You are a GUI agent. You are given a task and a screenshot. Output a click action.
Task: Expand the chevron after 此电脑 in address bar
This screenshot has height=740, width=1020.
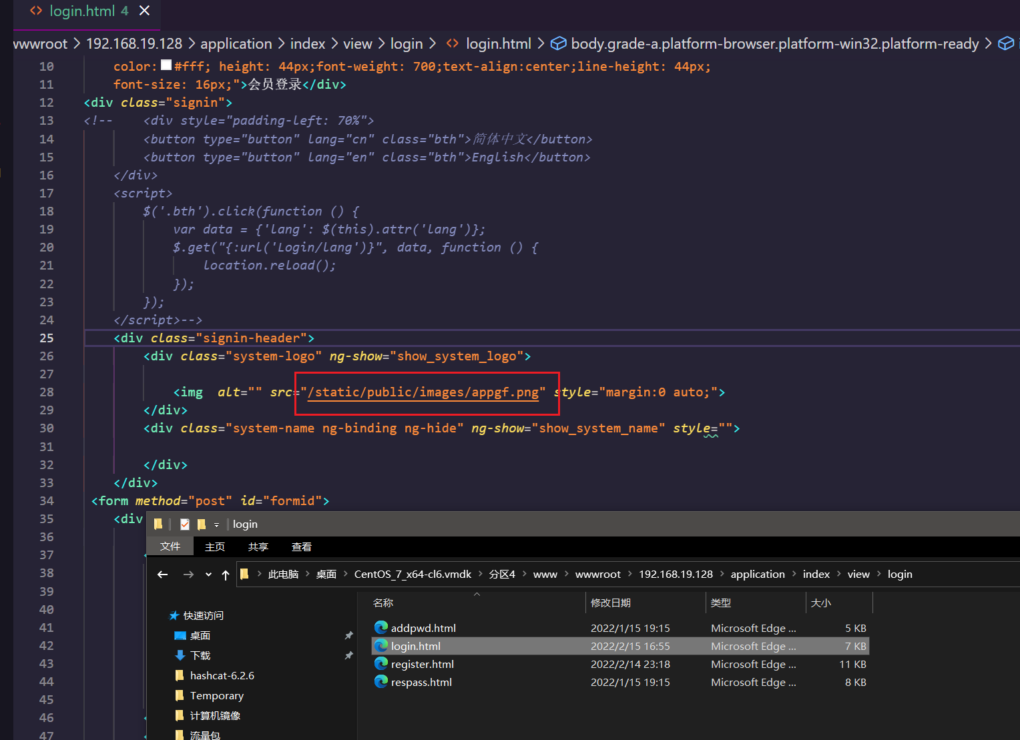[x=307, y=574]
